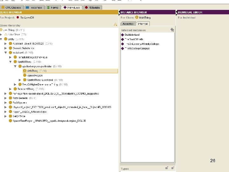Expand the Abstract object ISO15926 node
The image size is (229, 172).
click(5, 44)
